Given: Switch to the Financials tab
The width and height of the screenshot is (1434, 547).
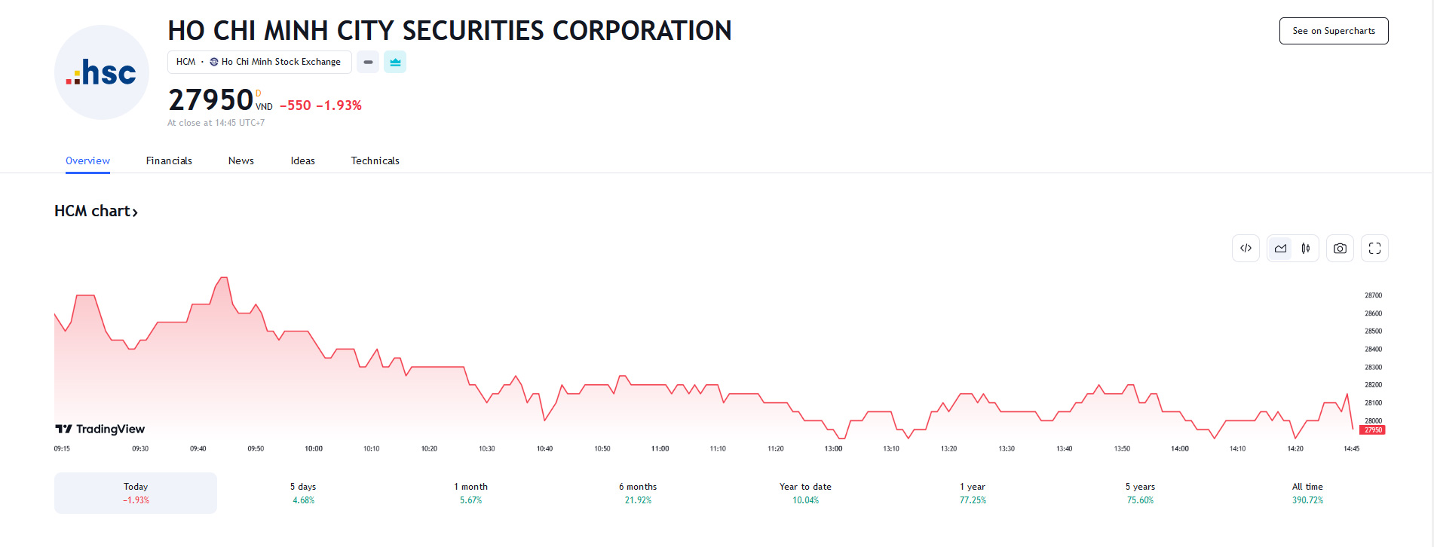Looking at the screenshot, I should pyautogui.click(x=169, y=160).
